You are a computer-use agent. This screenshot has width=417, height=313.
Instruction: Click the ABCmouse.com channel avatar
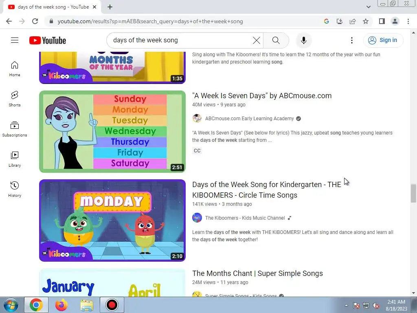tap(197, 119)
